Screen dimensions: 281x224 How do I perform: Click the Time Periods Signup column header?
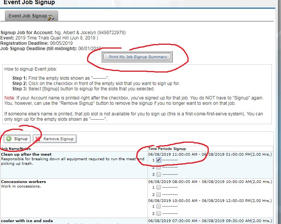[x=167, y=149]
